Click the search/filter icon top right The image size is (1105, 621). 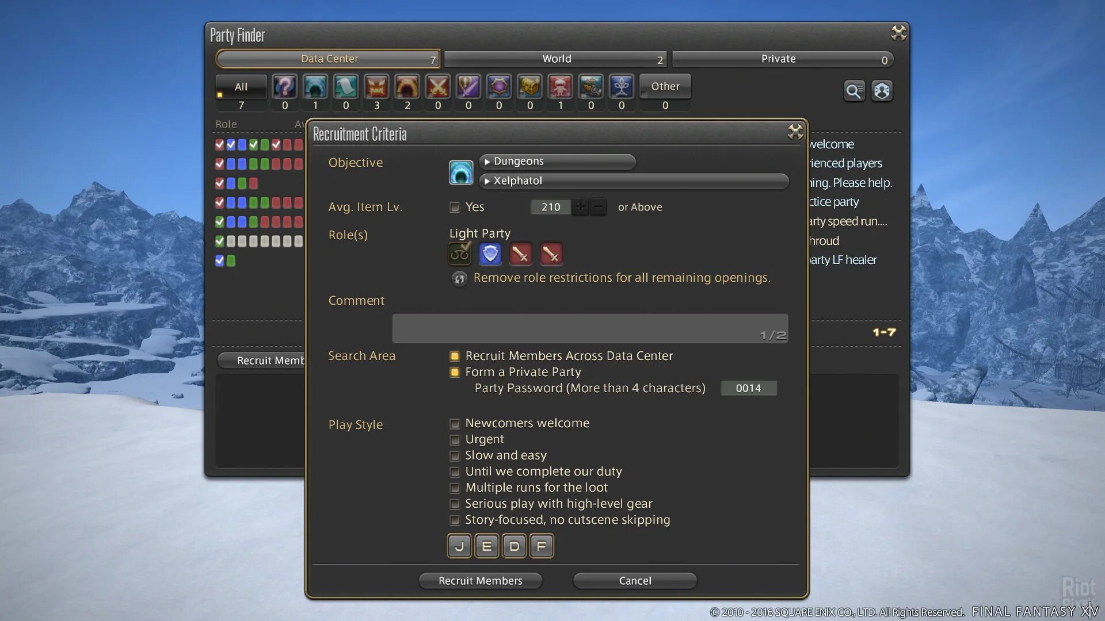tap(854, 90)
